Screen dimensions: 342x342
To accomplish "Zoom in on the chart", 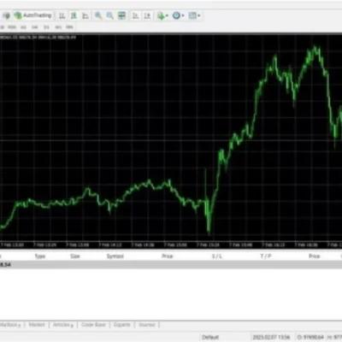I will (x=98, y=15).
